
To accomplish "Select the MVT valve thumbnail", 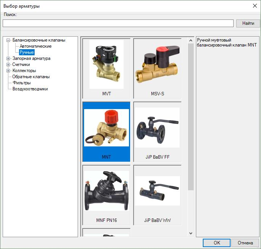I will coord(107,69).
